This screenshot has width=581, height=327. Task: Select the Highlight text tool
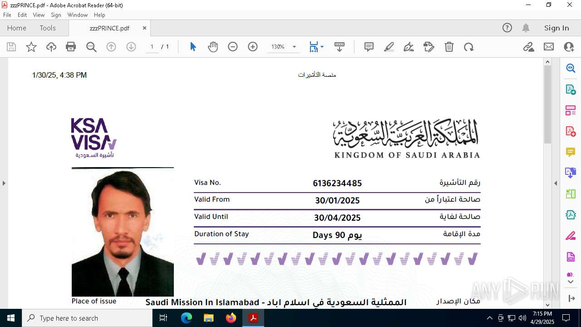(389, 47)
